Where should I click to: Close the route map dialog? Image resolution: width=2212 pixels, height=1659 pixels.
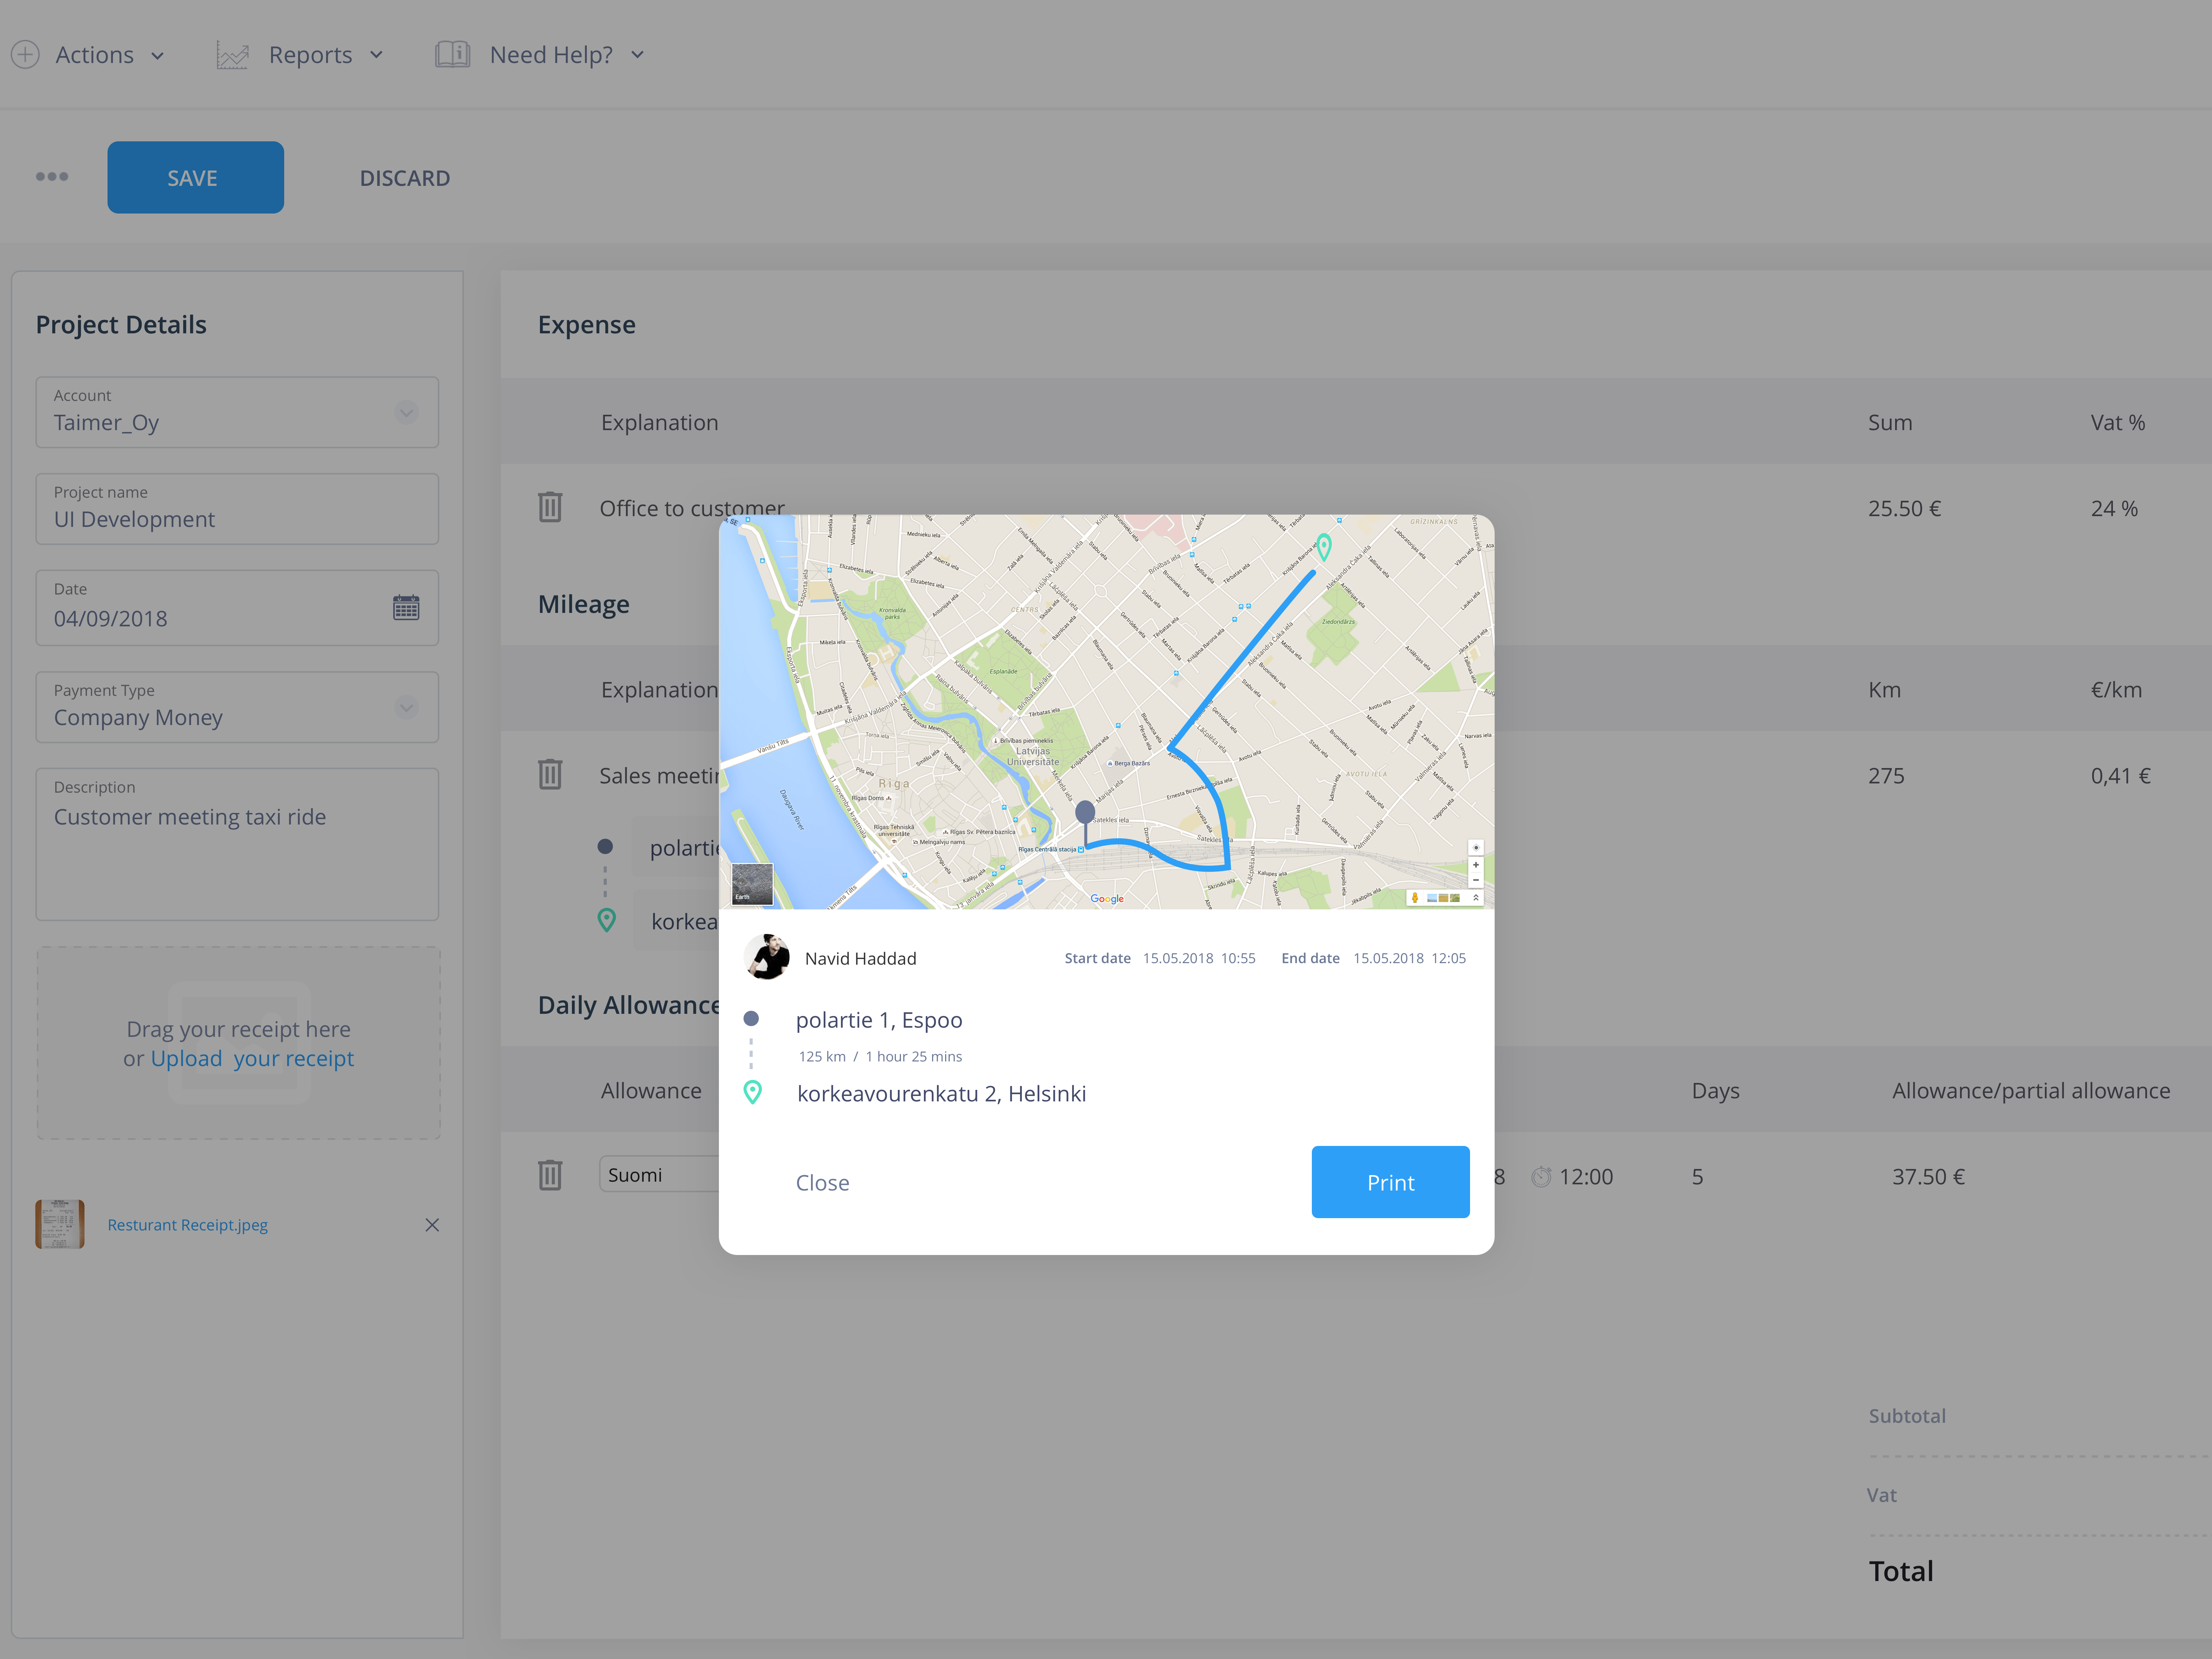tap(822, 1183)
